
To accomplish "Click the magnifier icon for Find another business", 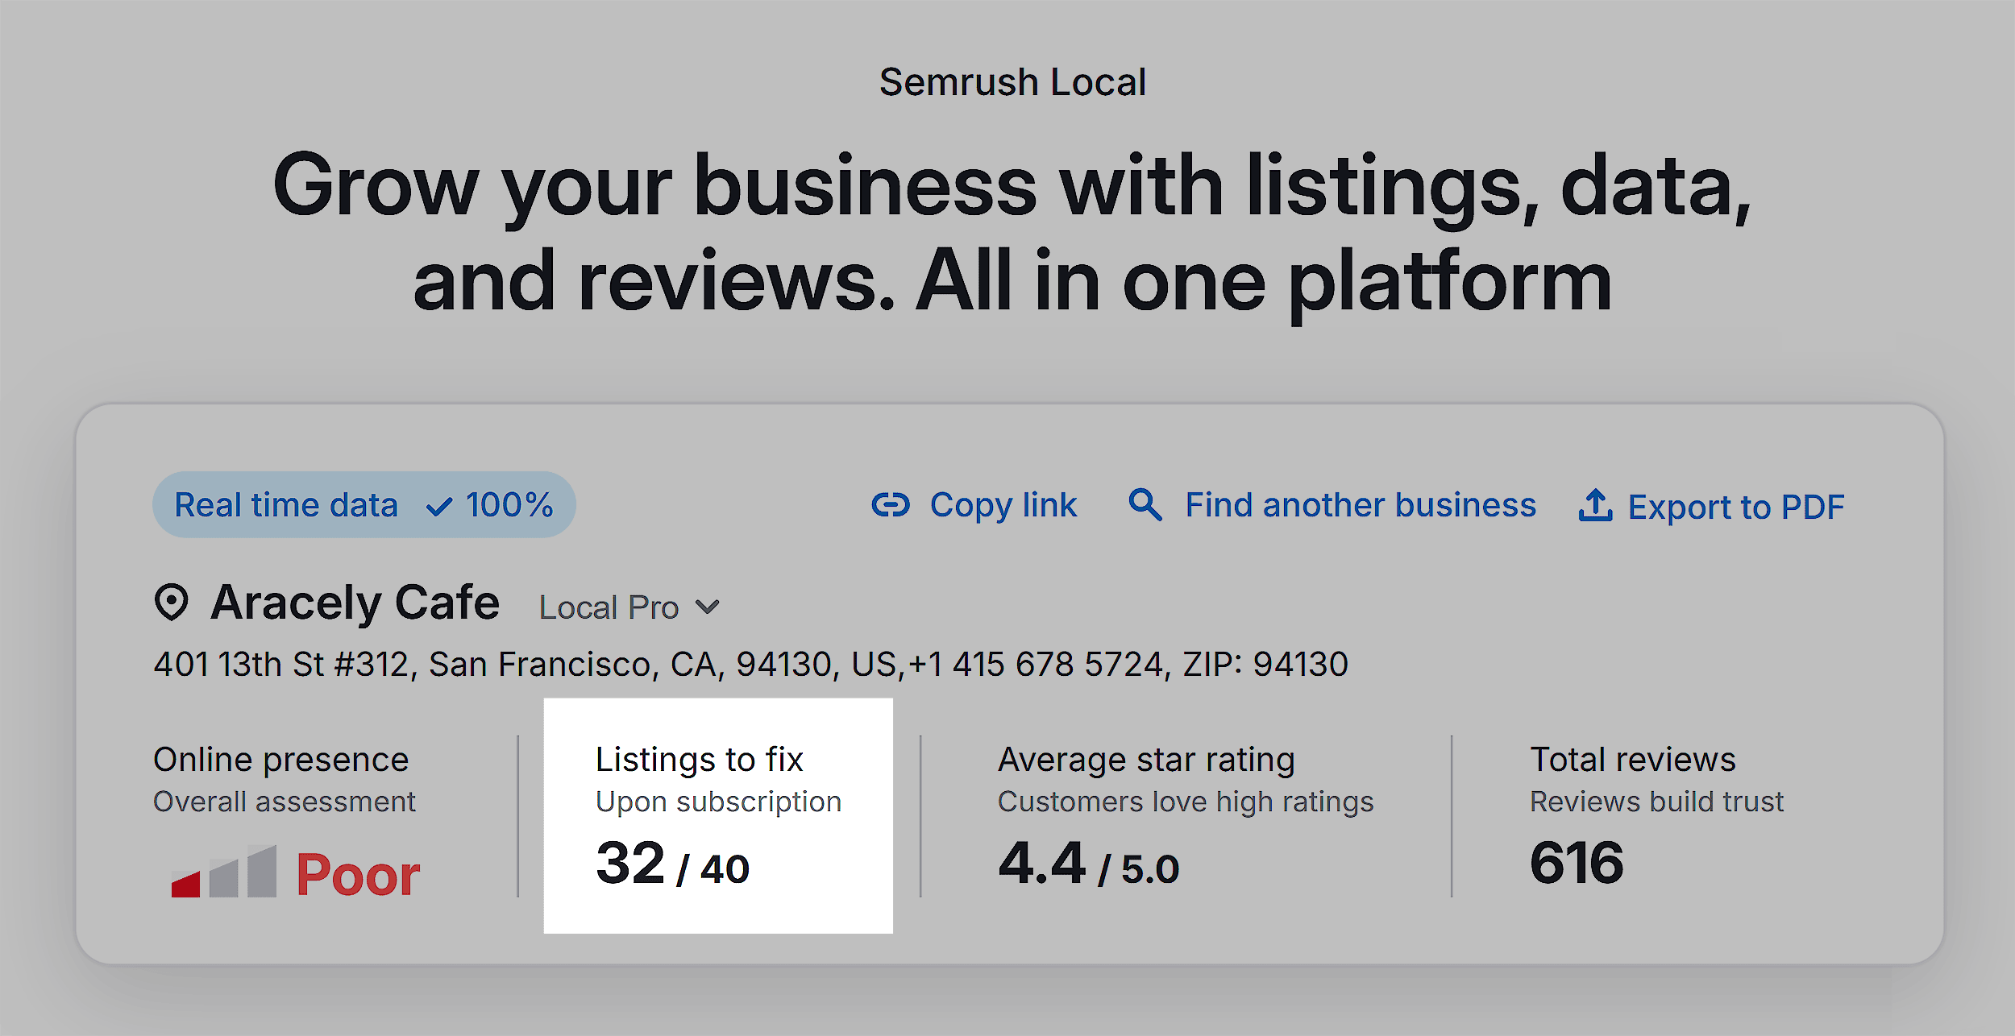I will tap(1145, 505).
